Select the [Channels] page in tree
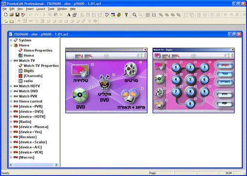 click(x=33, y=76)
